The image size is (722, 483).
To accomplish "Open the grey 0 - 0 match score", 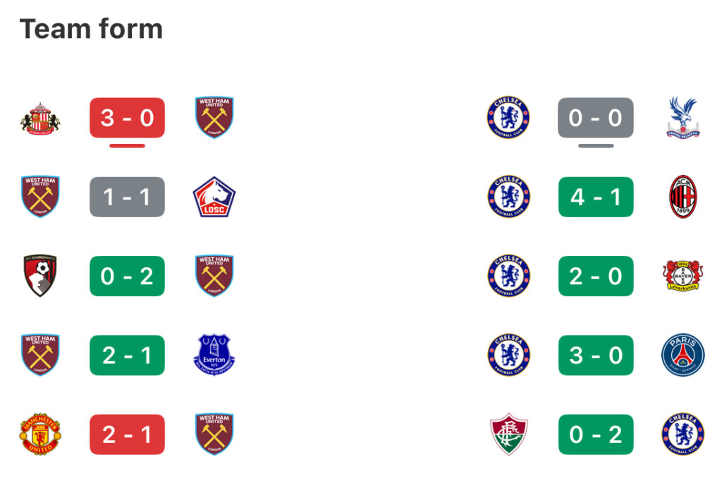I will tap(596, 118).
